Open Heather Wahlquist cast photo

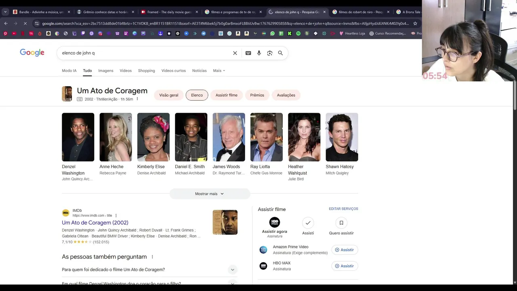tap(304, 137)
